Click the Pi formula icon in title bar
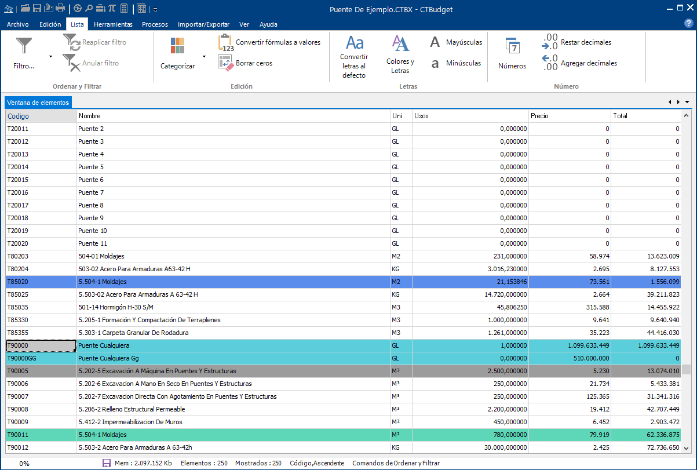This screenshot has height=470, width=697. point(112,8)
